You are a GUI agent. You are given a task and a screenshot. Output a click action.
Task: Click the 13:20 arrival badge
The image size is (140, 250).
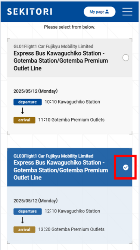point(24,230)
